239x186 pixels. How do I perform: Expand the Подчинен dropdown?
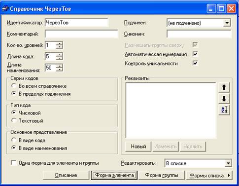(227, 23)
